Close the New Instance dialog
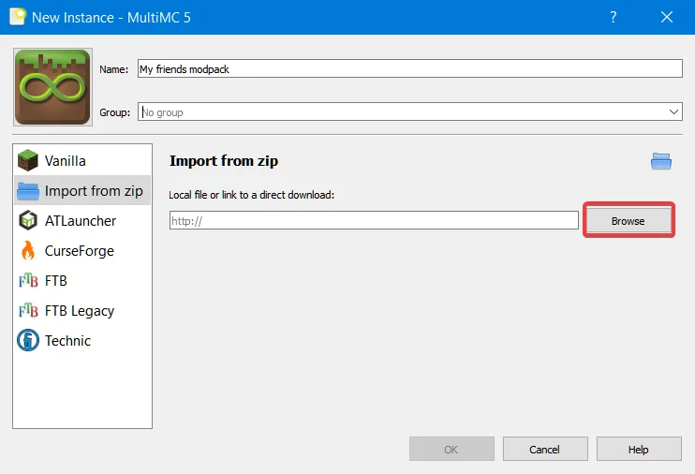Screen dimensions: 695x474 (x=667, y=17)
